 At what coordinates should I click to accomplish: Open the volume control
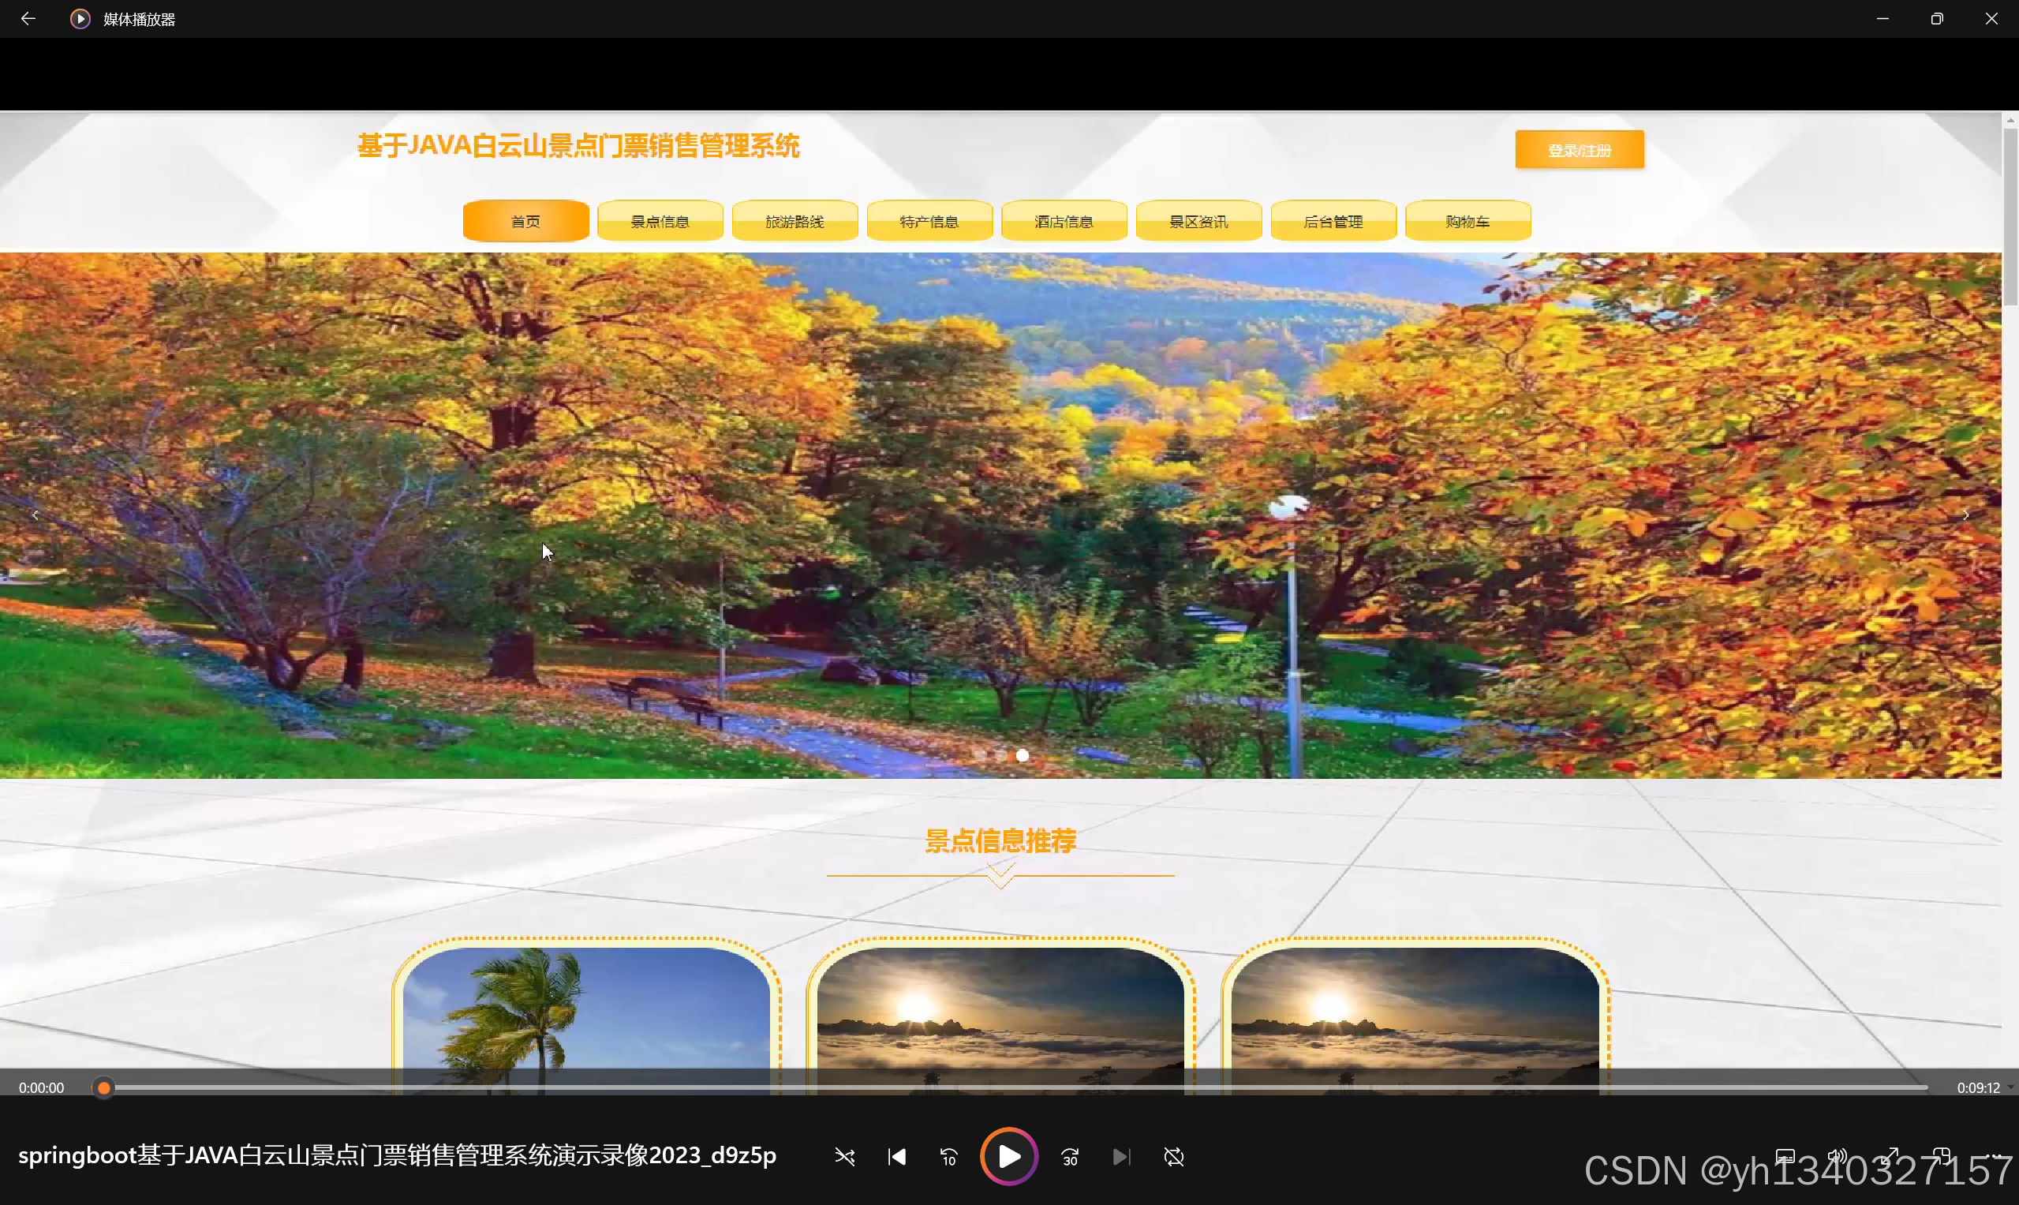[x=1836, y=1155]
